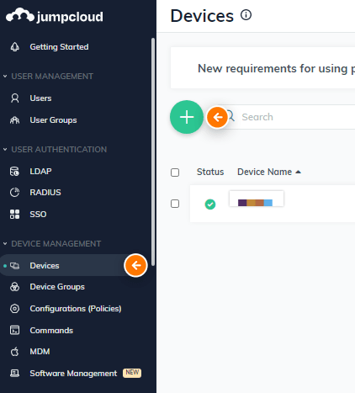Screen dimensions: 355x393
Task: Click the LDAP database icon
Action: pos(14,171)
